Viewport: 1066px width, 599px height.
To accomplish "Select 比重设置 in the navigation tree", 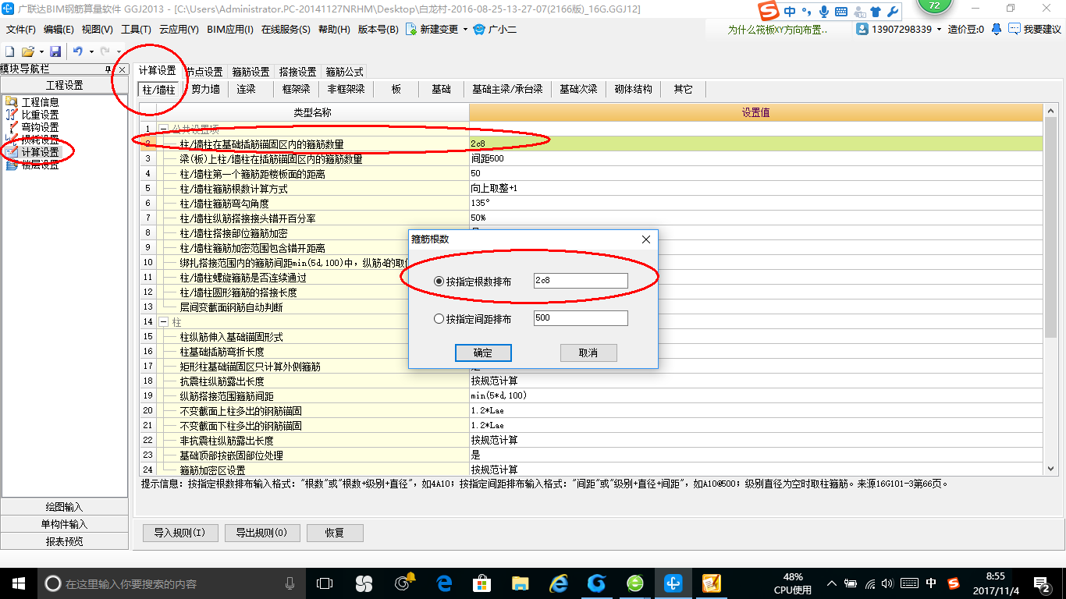I will 40,115.
